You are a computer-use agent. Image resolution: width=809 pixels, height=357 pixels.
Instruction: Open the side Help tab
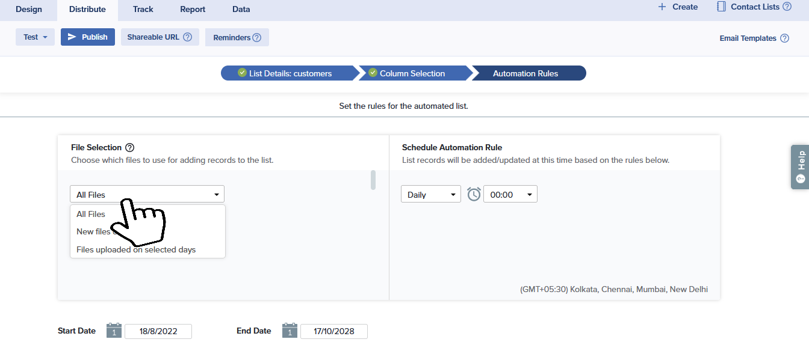[800, 166]
